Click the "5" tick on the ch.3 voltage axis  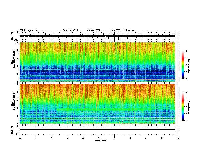click(17, 126)
